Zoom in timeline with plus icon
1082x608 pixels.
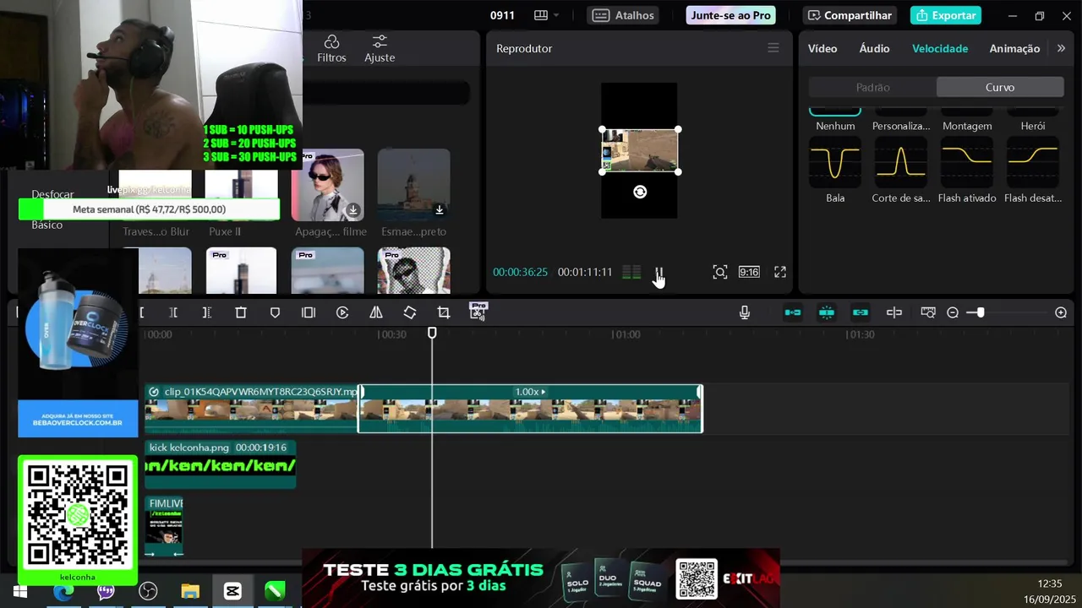(x=1061, y=312)
